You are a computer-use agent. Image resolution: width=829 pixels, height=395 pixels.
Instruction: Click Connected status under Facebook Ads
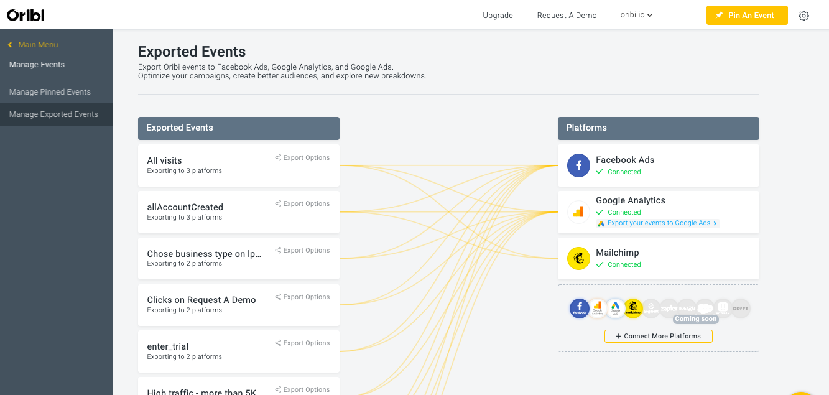618,172
